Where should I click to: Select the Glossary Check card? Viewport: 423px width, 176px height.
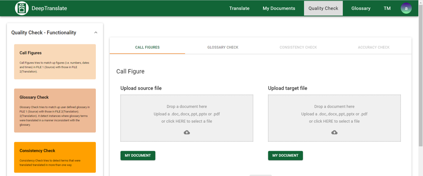tap(55, 110)
